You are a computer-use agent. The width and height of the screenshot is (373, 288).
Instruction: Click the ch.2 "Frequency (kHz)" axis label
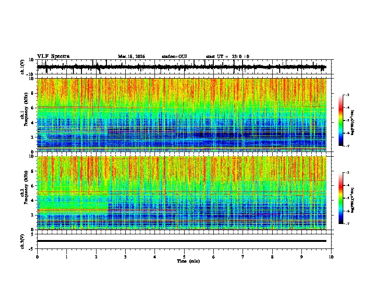(x=26, y=187)
